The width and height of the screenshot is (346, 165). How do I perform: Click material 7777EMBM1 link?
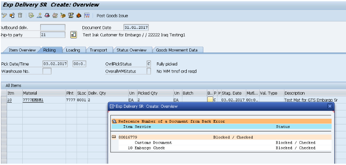click(33, 100)
